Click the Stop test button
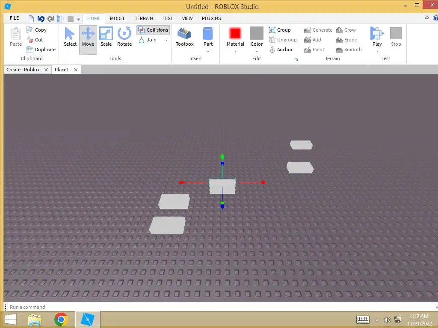Viewport: 438px width, 328px height. pyautogui.click(x=396, y=37)
